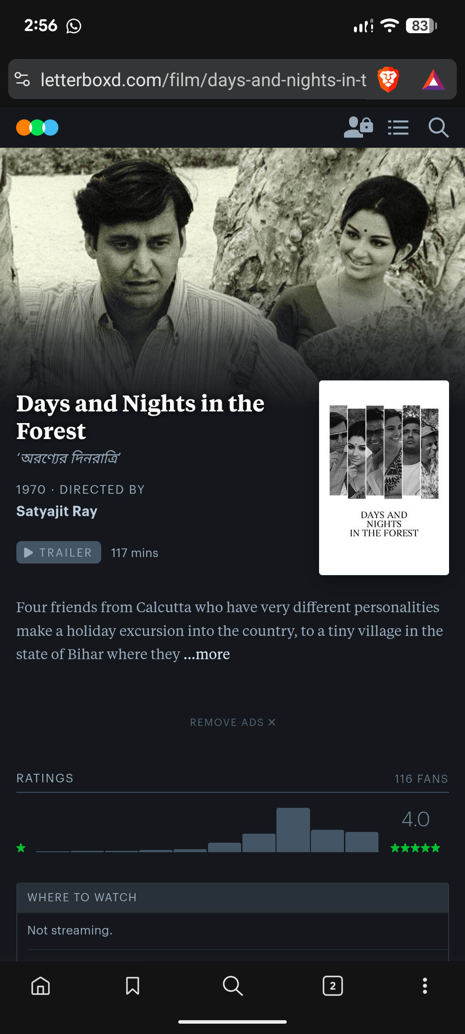
Task: Play the film trailer
Action: tap(59, 552)
